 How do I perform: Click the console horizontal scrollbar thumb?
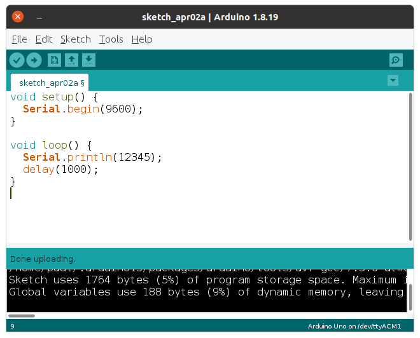(22, 316)
